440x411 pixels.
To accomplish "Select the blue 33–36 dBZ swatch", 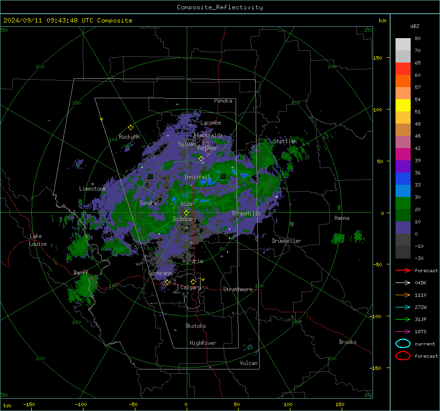I will pos(403,179).
